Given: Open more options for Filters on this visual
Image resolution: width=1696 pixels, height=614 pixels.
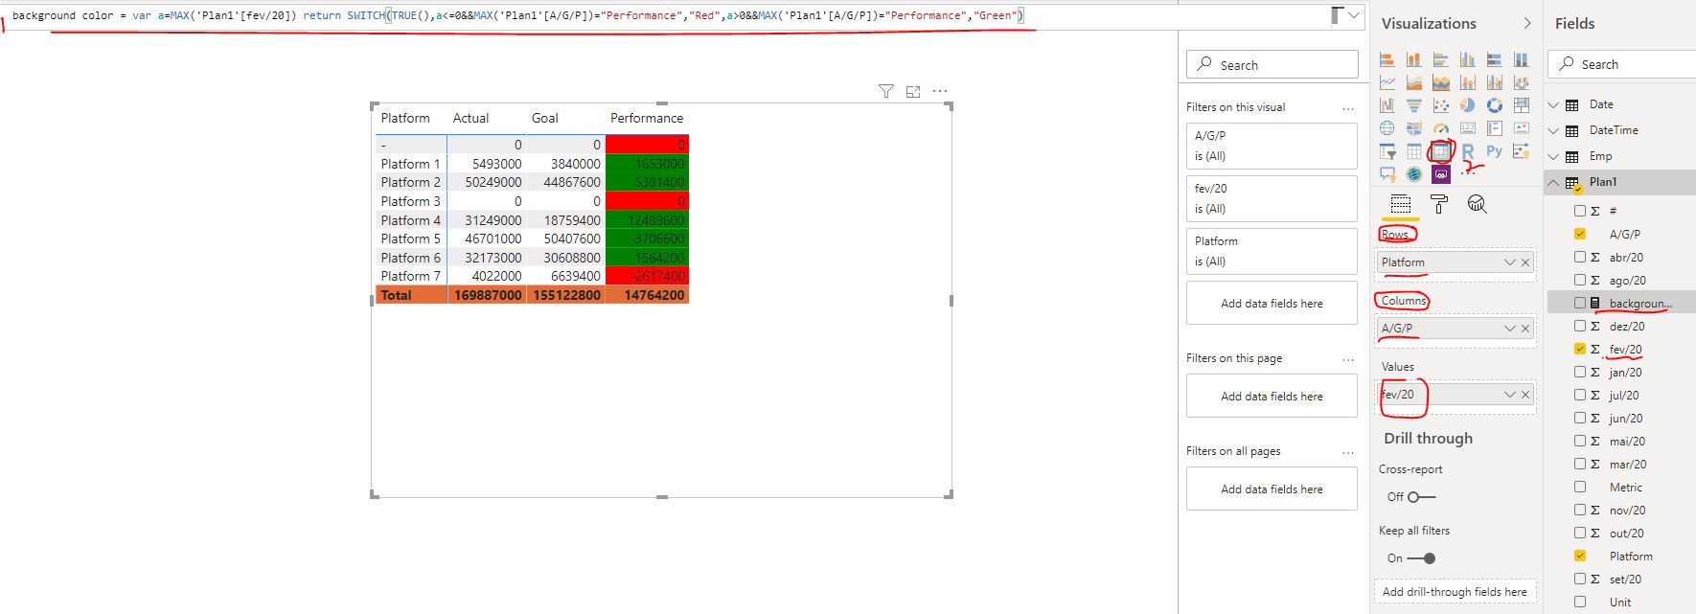Looking at the screenshot, I should coord(1348,108).
